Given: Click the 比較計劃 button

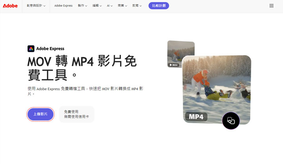Looking at the screenshot, I should pyautogui.click(x=159, y=6).
